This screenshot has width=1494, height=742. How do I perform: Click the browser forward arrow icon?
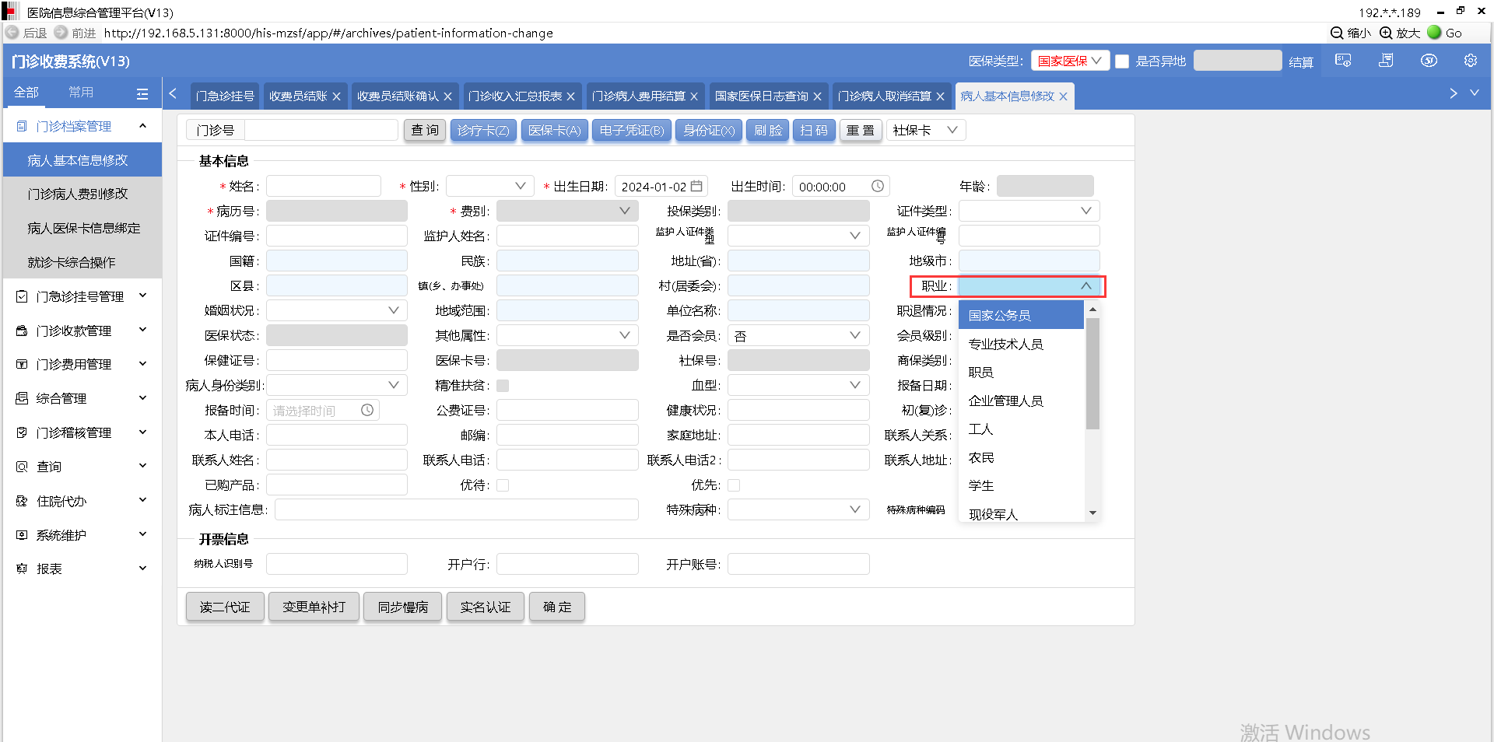pos(61,33)
